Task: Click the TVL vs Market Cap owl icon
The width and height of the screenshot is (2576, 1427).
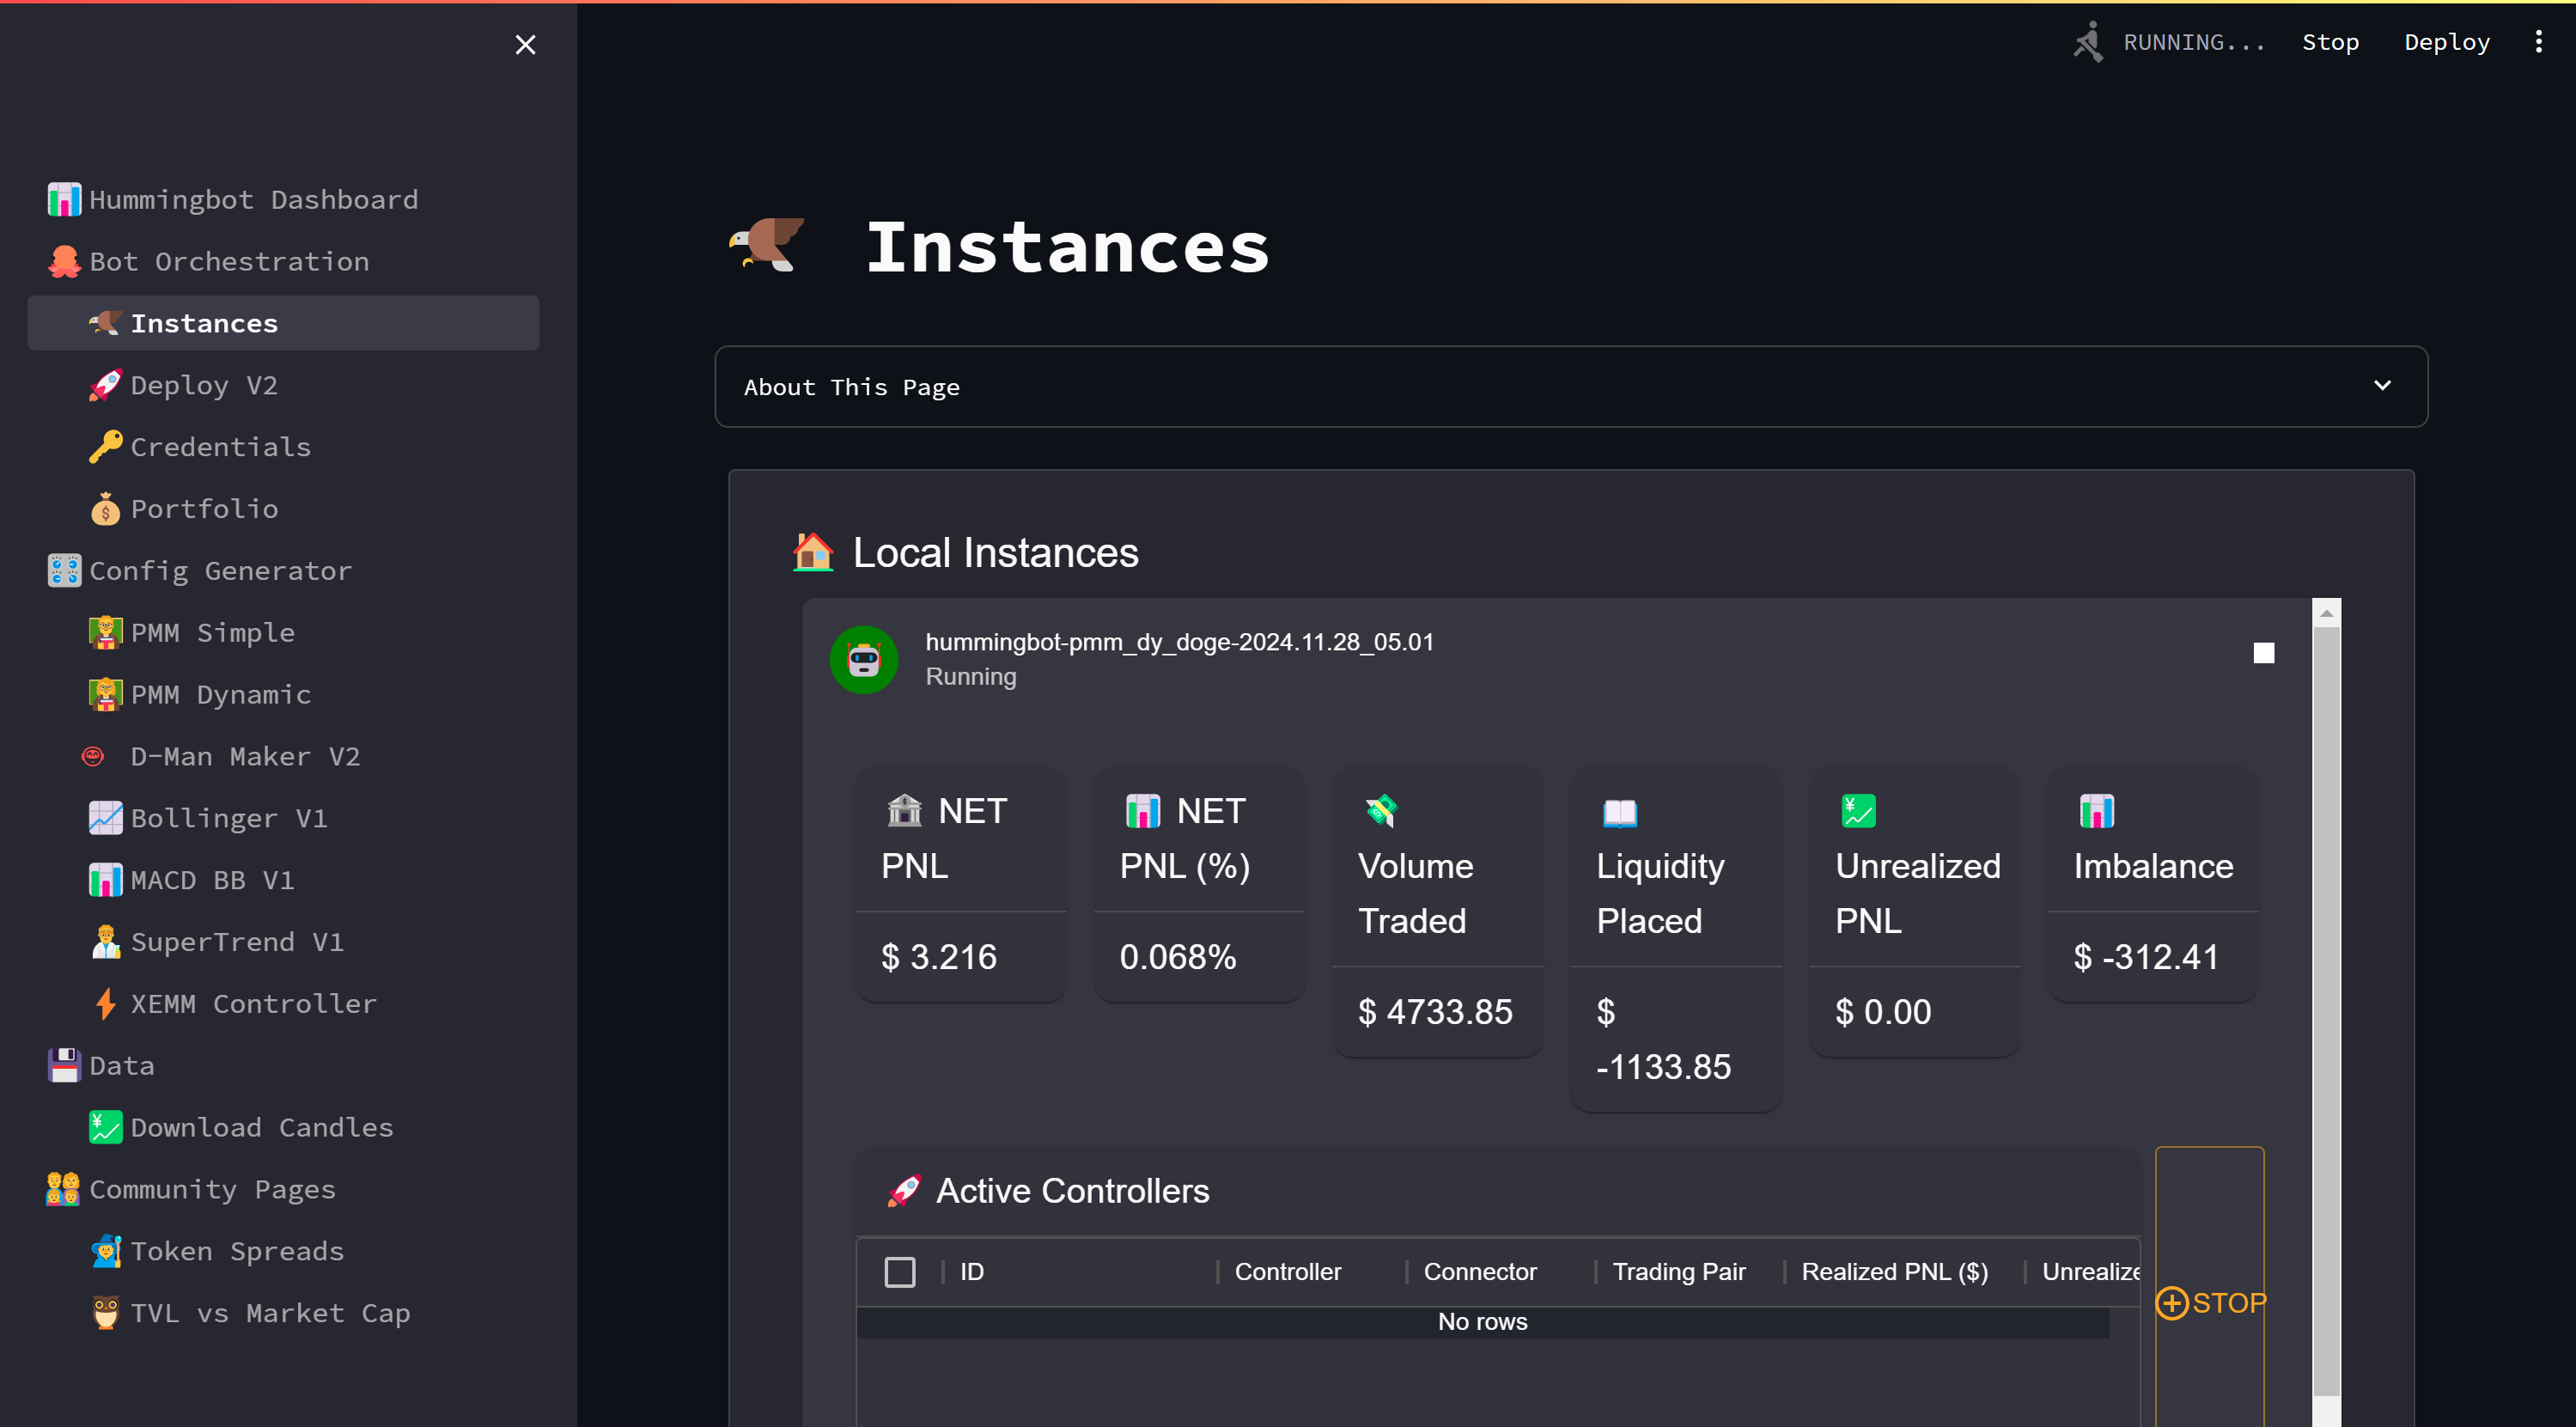Action: pyautogui.click(x=105, y=1314)
